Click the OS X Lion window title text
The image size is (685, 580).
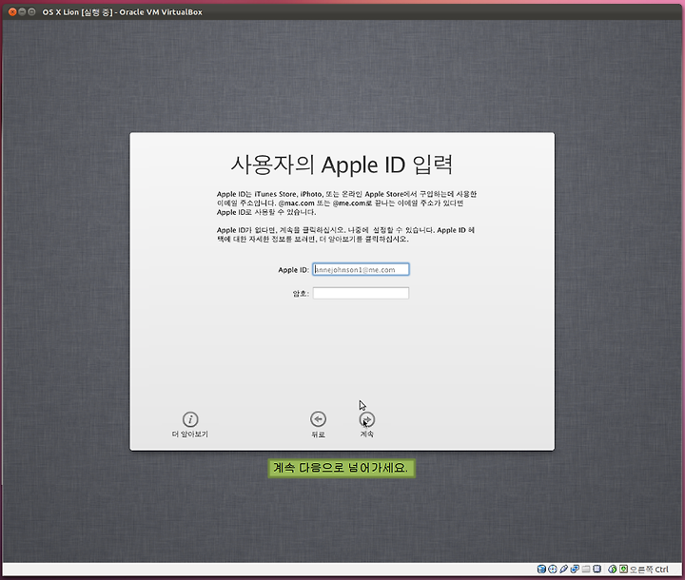(123, 12)
